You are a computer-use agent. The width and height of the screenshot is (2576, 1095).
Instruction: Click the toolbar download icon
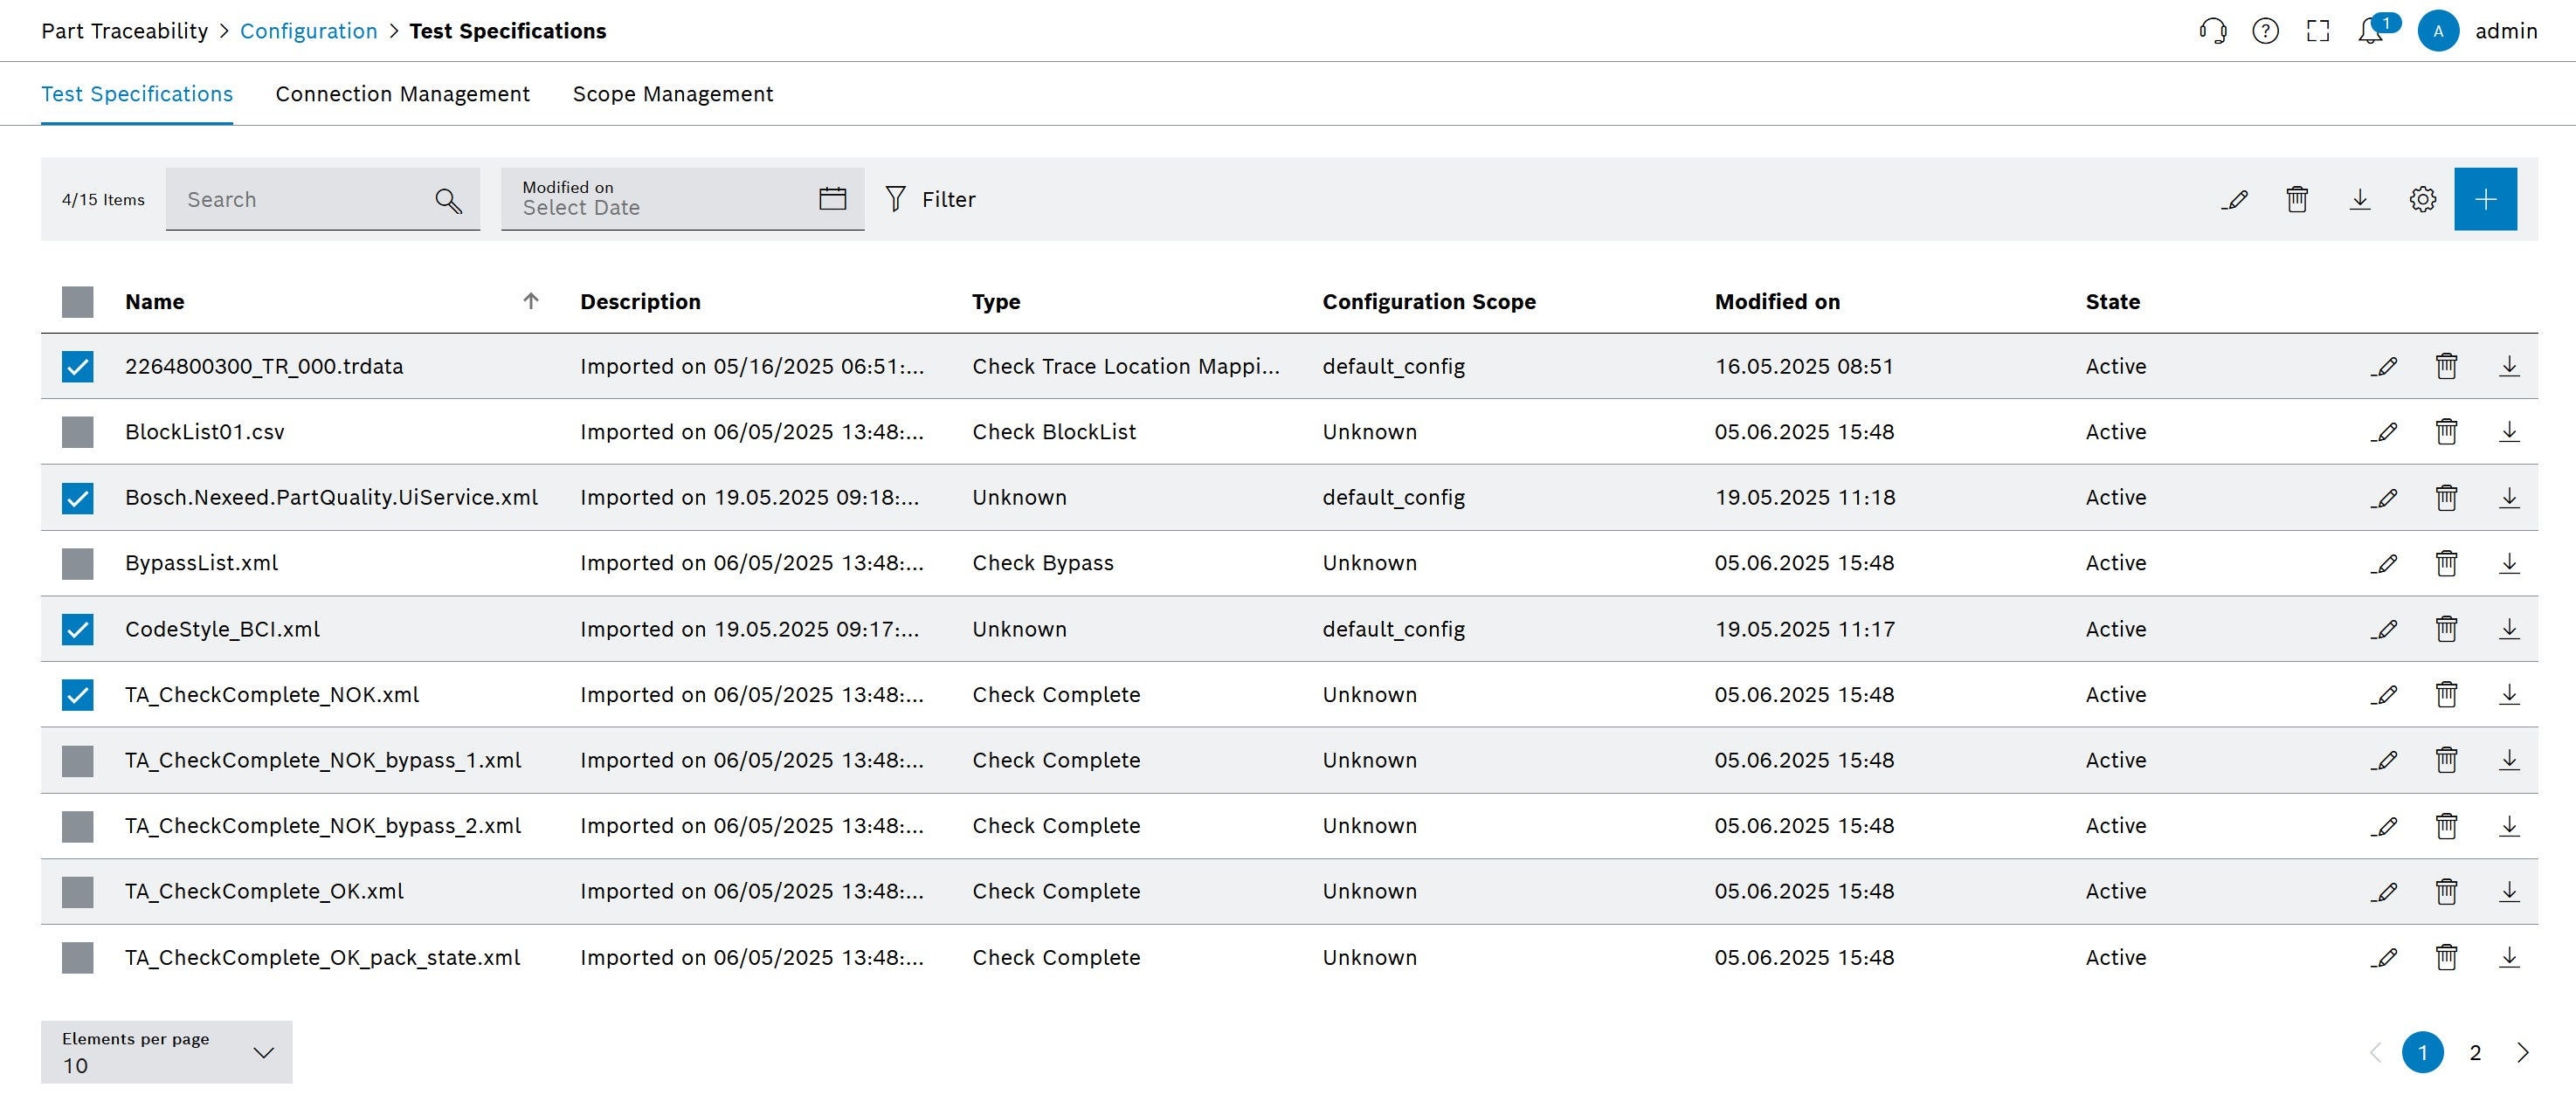[x=2360, y=199]
